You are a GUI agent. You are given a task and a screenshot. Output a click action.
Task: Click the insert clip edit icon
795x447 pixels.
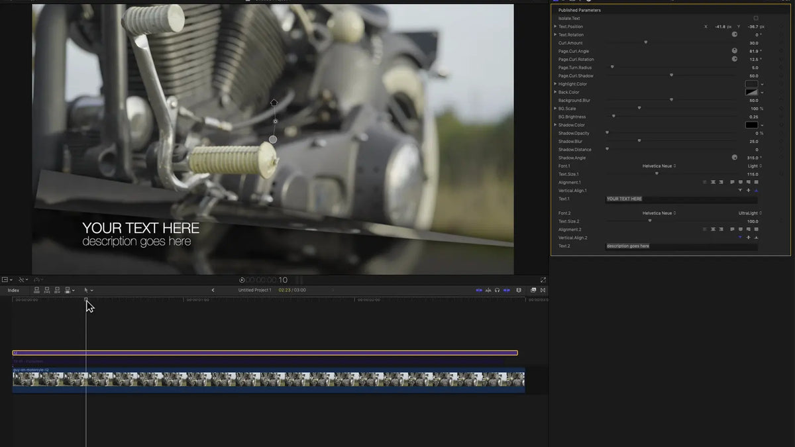point(47,290)
